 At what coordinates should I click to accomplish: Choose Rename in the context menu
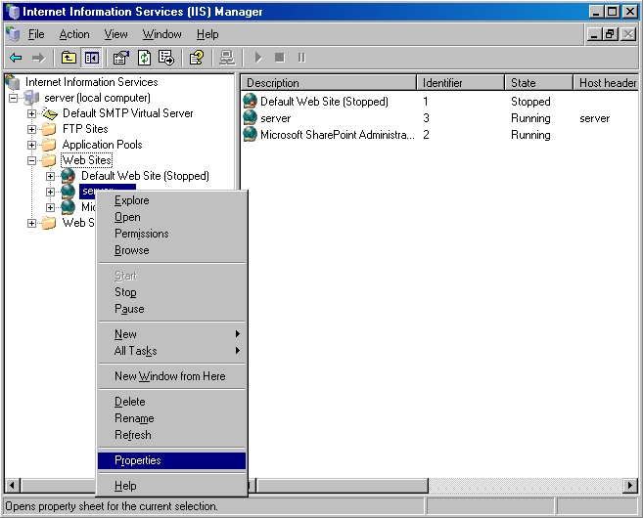pos(171,418)
